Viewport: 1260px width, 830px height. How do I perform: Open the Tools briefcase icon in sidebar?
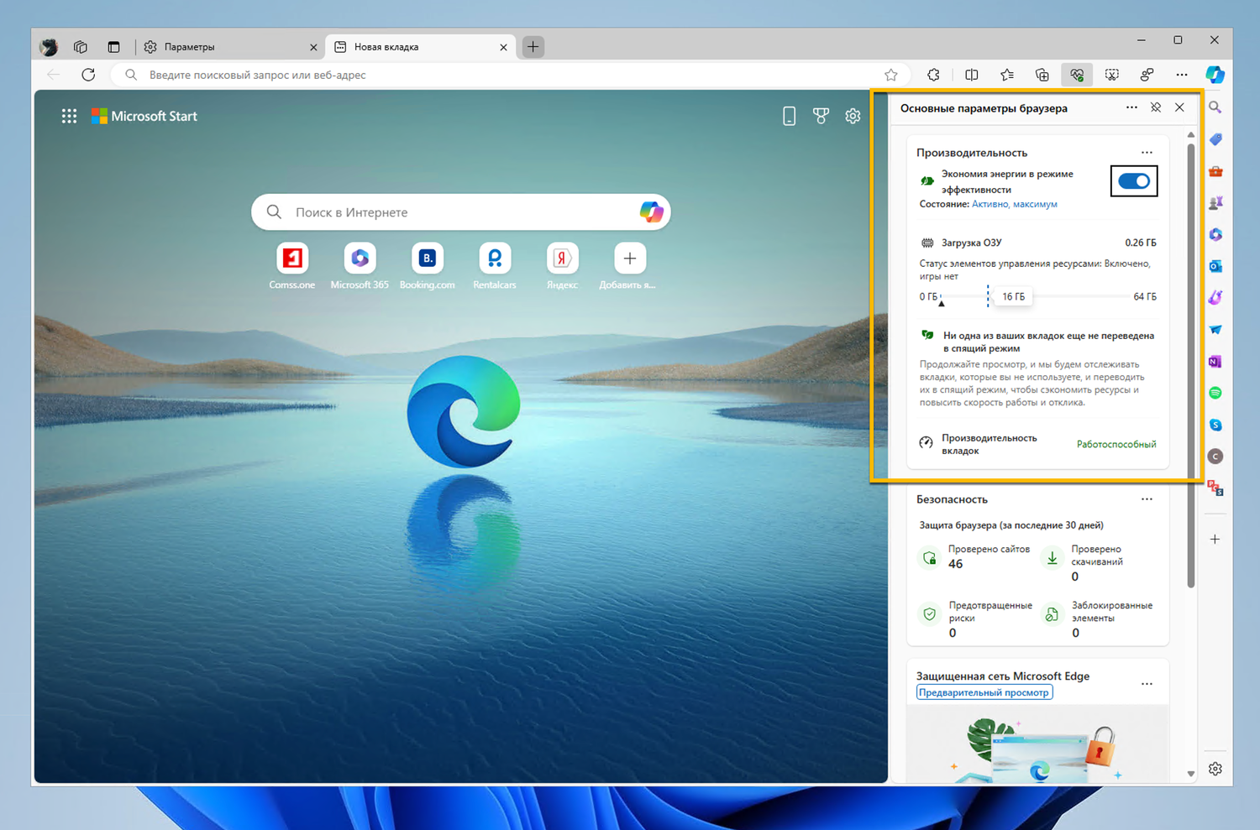pos(1215,171)
